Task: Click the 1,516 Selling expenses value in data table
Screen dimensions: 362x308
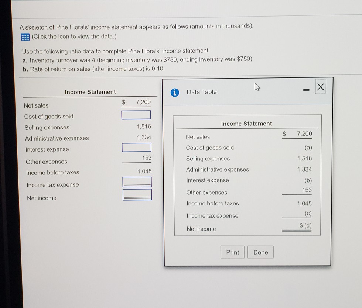Action: 304,159
